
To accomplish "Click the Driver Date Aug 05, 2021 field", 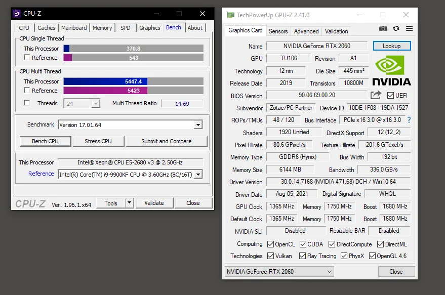I will pyautogui.click(x=292, y=194).
